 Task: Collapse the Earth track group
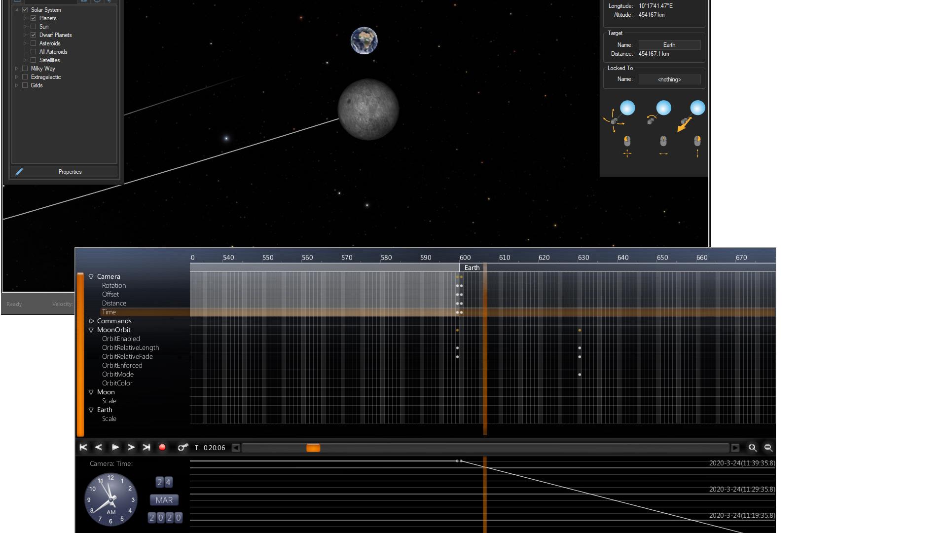pos(91,410)
